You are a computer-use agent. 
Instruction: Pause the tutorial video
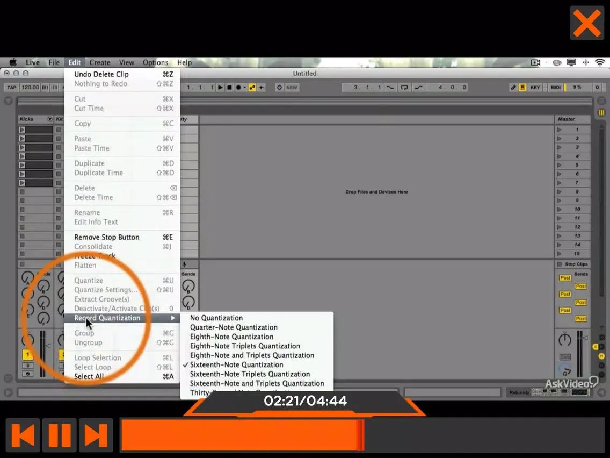(59, 435)
